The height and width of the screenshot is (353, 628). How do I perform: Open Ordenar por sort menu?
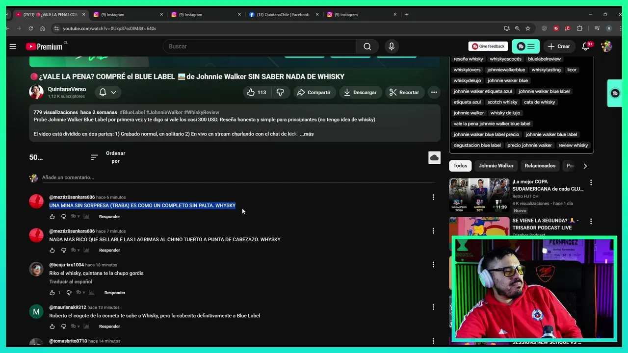tap(108, 157)
